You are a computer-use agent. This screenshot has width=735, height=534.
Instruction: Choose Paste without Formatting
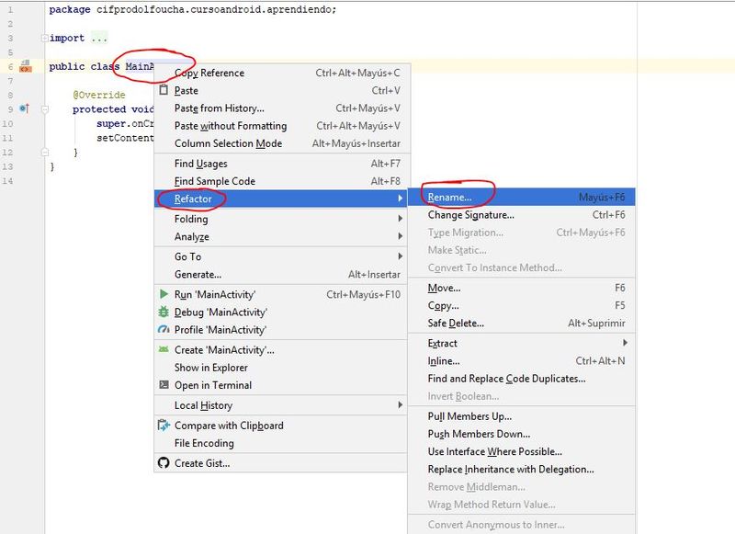point(281,126)
